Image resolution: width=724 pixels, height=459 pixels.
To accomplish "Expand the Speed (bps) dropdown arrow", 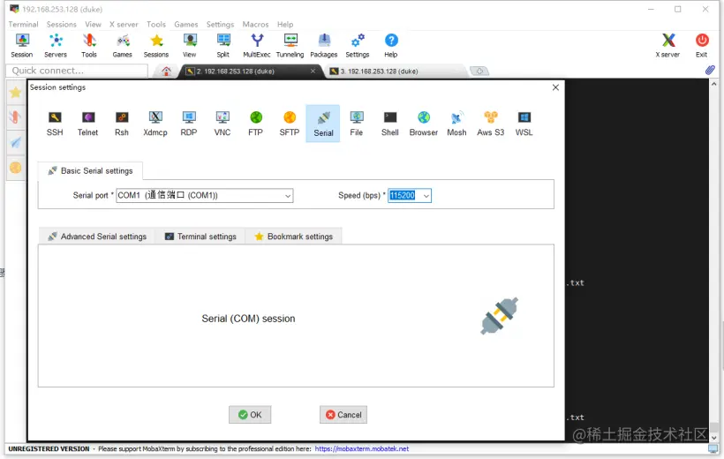I will (426, 196).
